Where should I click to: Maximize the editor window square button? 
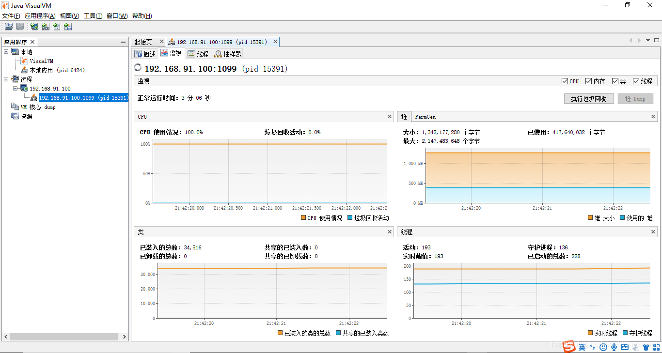[657, 40]
